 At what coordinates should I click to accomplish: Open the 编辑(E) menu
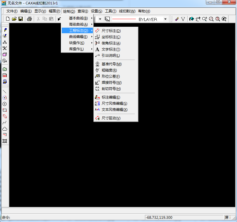click(x=26, y=11)
